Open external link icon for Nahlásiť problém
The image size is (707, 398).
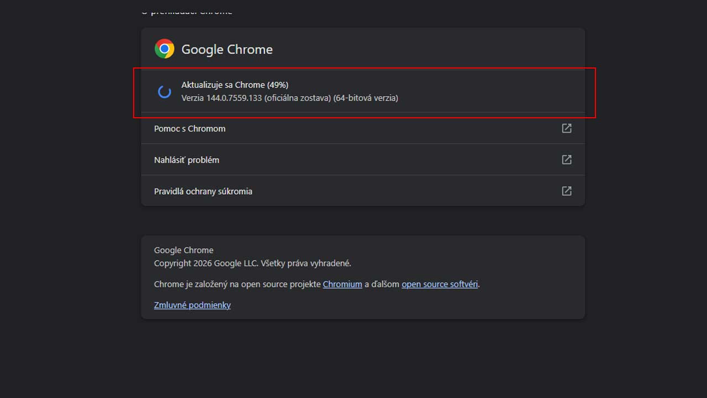coord(567,160)
